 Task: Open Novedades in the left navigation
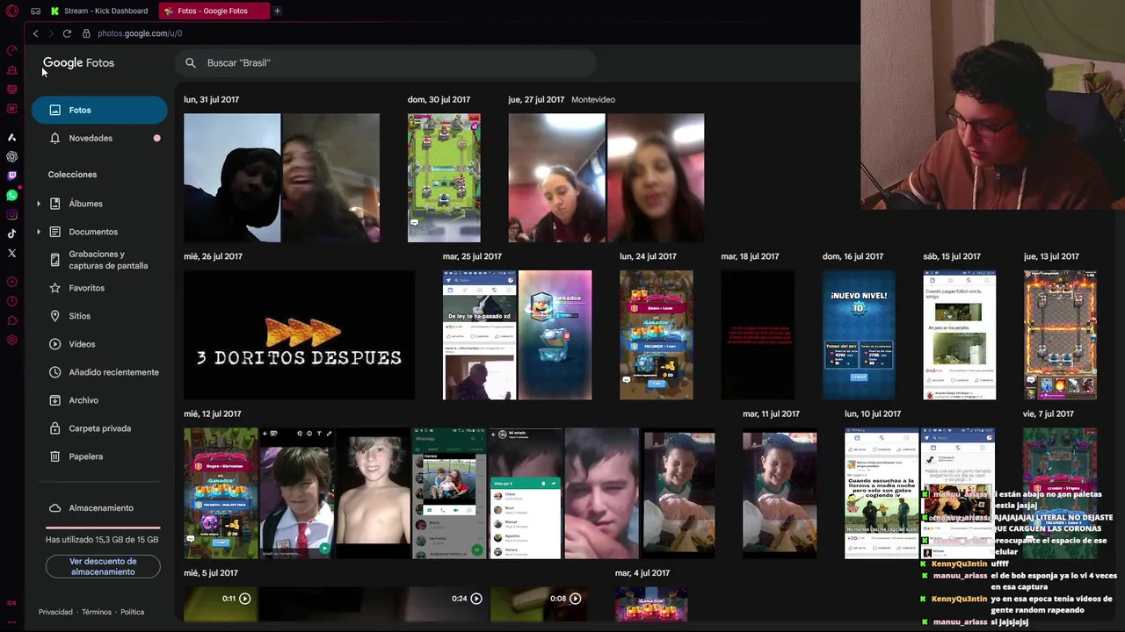pyautogui.click(x=99, y=138)
